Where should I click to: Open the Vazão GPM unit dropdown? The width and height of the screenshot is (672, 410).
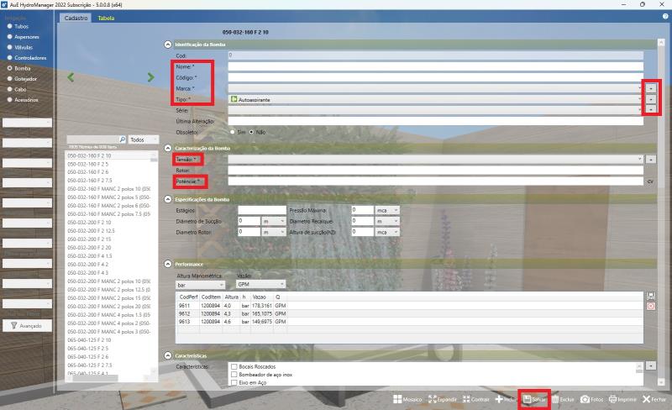pos(260,285)
